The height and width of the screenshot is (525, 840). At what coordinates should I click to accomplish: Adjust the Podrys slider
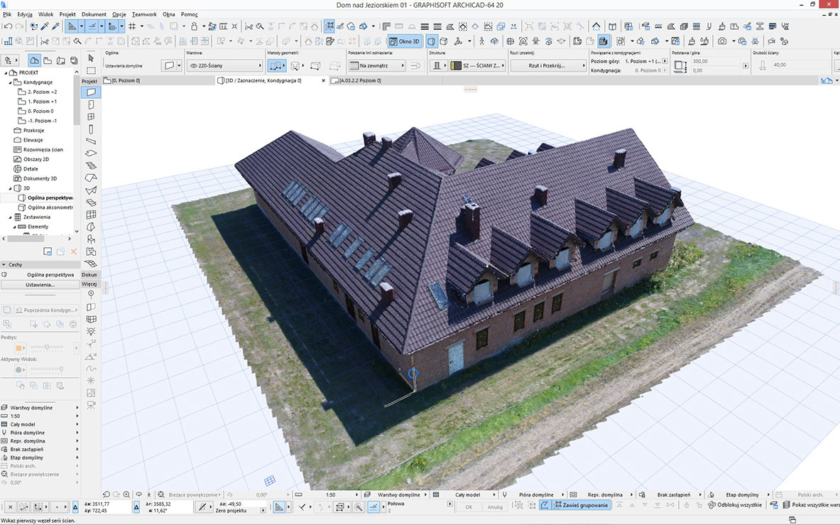tap(48, 348)
